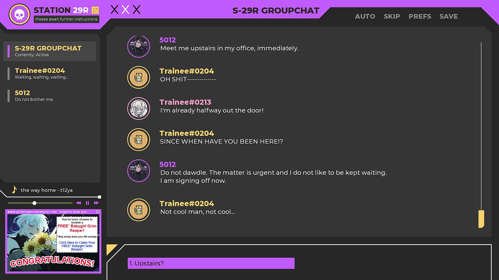
Task: Rewind the music track
Action: (x=78, y=203)
